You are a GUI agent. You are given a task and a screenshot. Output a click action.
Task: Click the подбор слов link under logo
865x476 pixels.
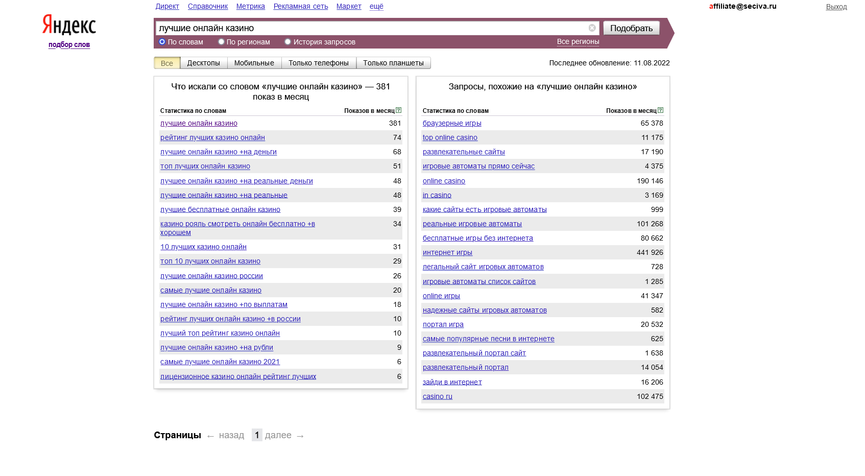69,44
